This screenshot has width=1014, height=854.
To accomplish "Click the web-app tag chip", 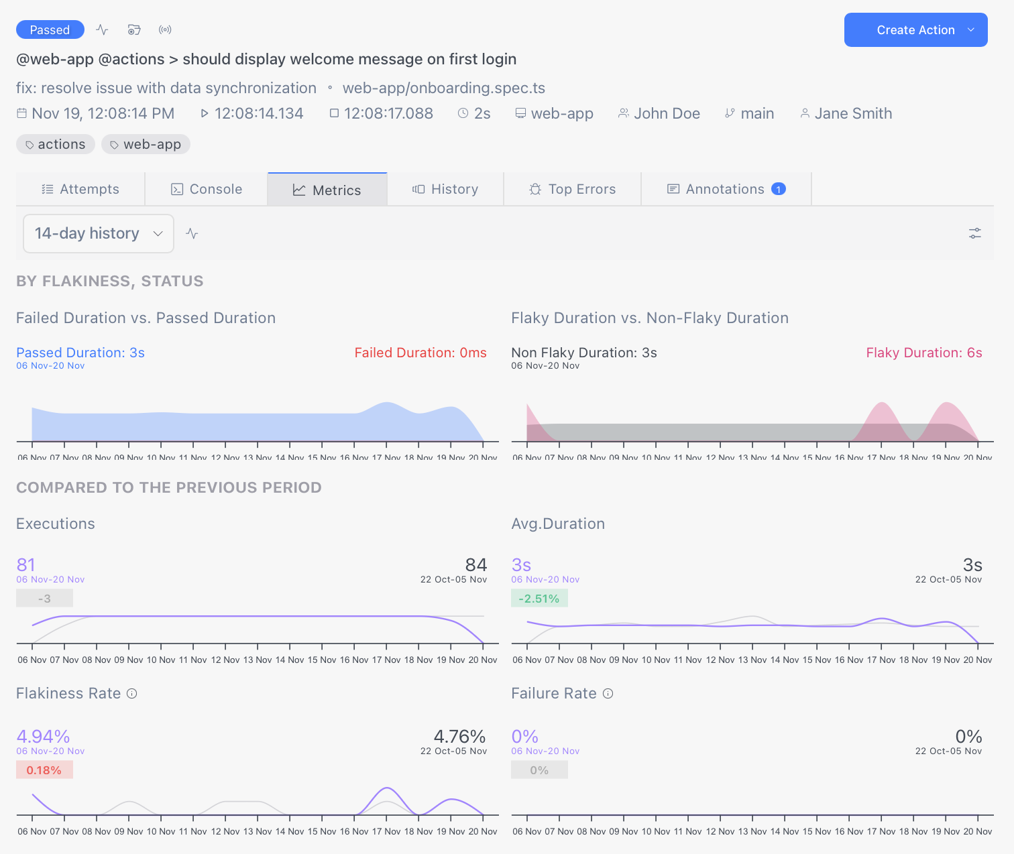I will [x=146, y=144].
